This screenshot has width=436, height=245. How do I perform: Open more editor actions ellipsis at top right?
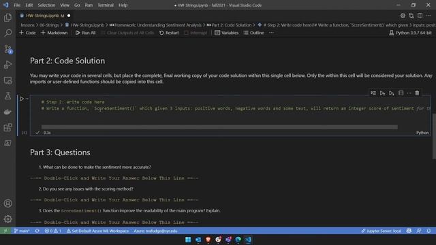pyautogui.click(x=429, y=16)
